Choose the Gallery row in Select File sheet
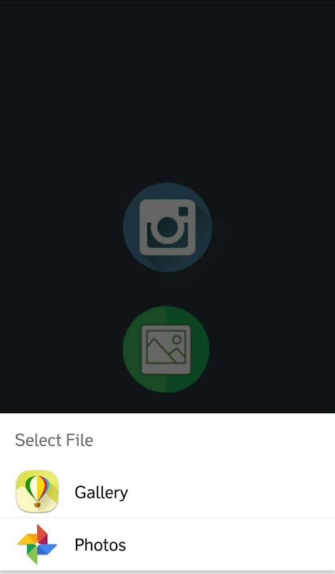 167,491
